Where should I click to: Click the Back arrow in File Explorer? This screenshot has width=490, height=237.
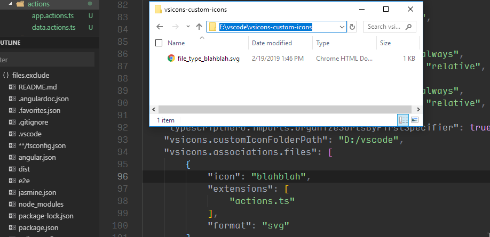(160, 27)
